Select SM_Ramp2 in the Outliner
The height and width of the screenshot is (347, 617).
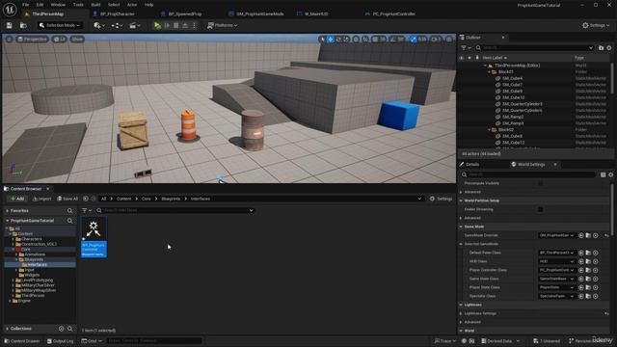tap(513, 117)
